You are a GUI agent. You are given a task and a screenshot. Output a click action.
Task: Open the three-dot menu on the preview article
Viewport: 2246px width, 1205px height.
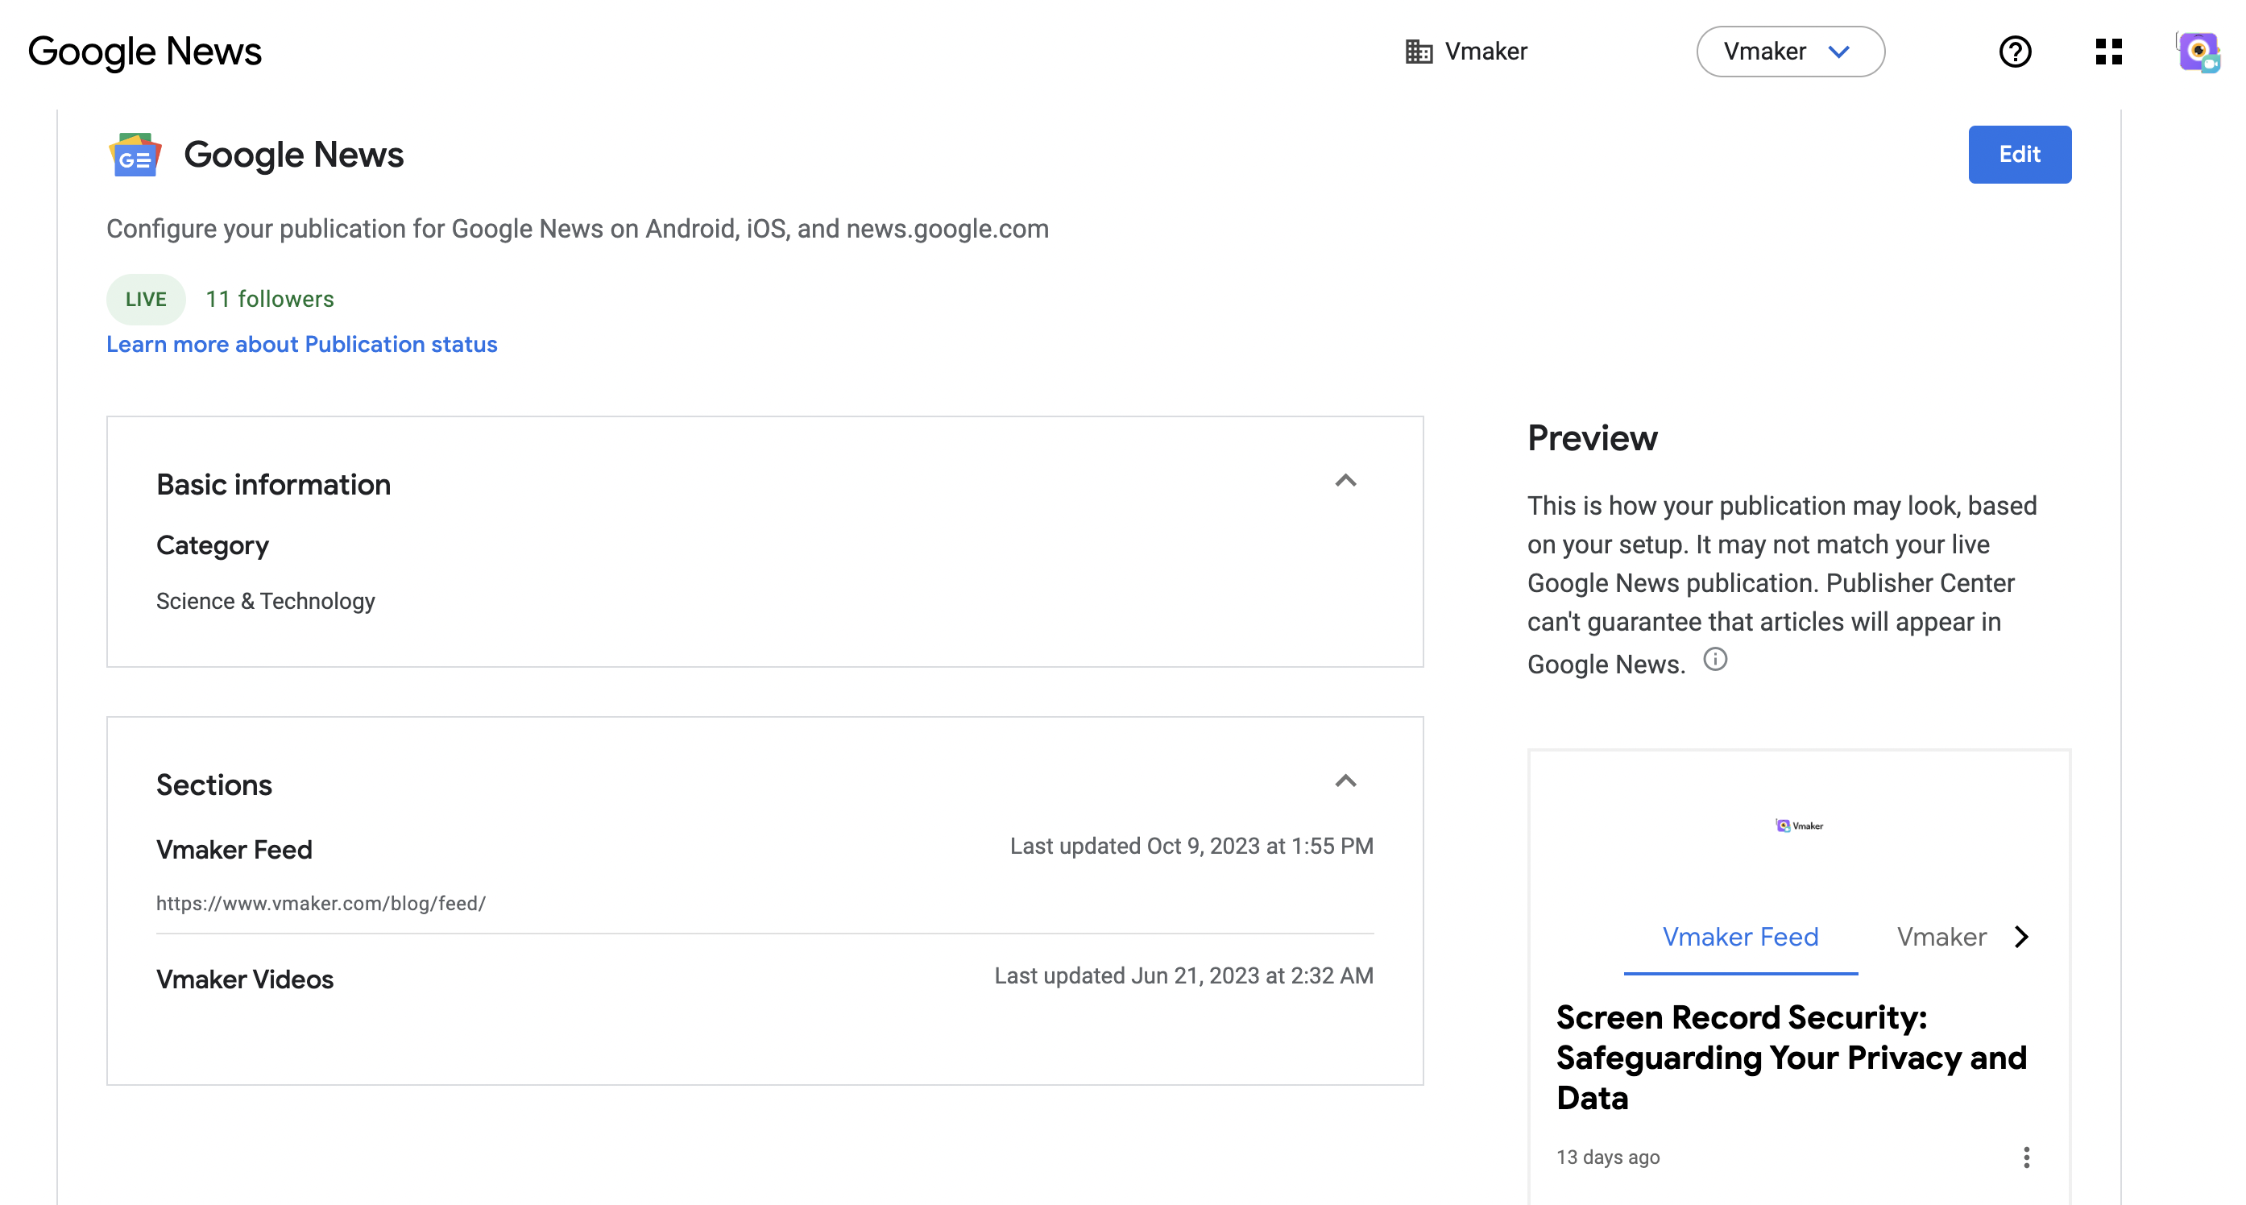tap(2024, 1157)
